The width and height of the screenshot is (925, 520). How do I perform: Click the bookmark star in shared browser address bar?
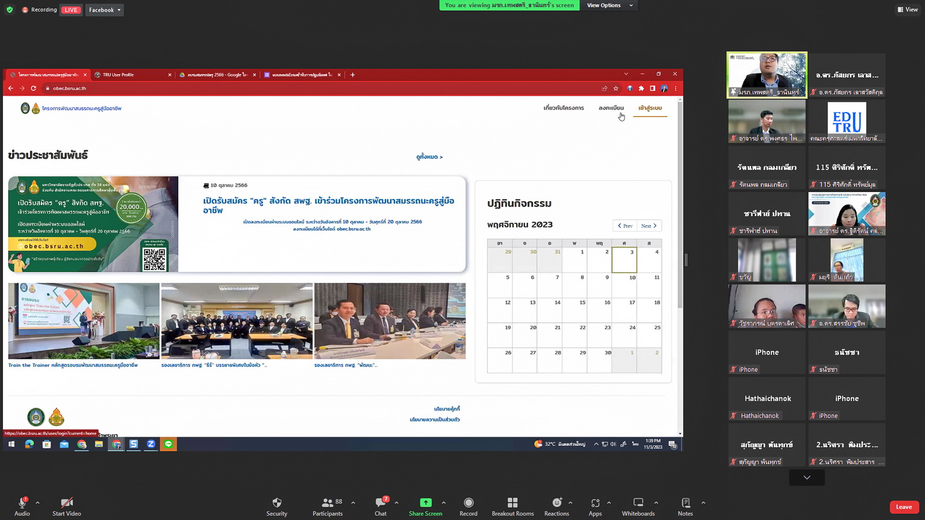point(615,88)
